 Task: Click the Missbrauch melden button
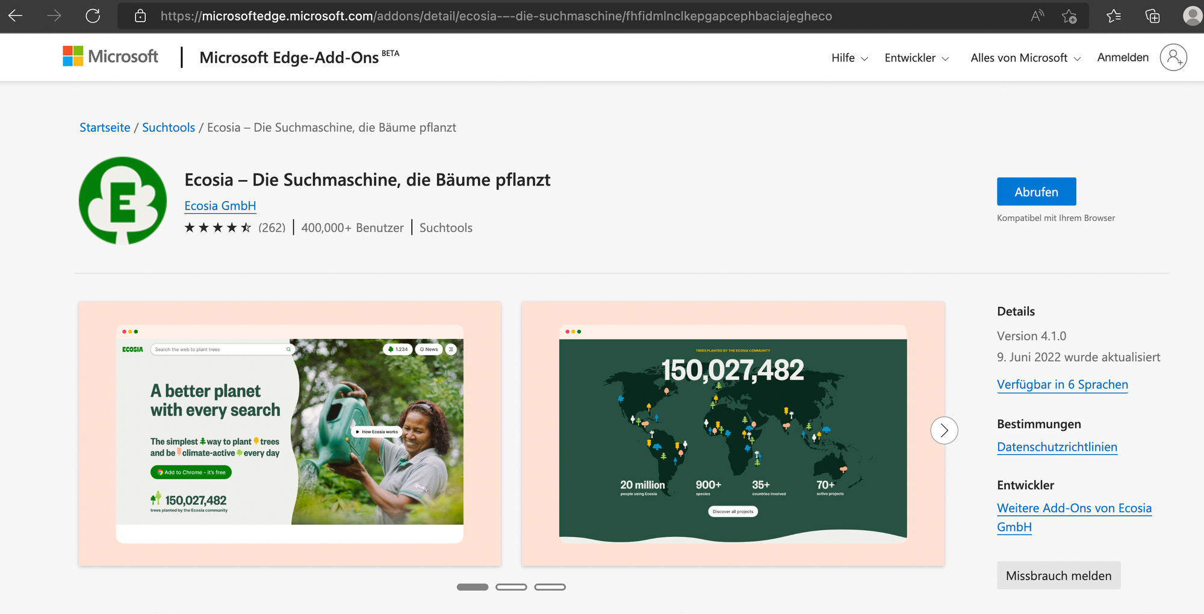[x=1059, y=575]
